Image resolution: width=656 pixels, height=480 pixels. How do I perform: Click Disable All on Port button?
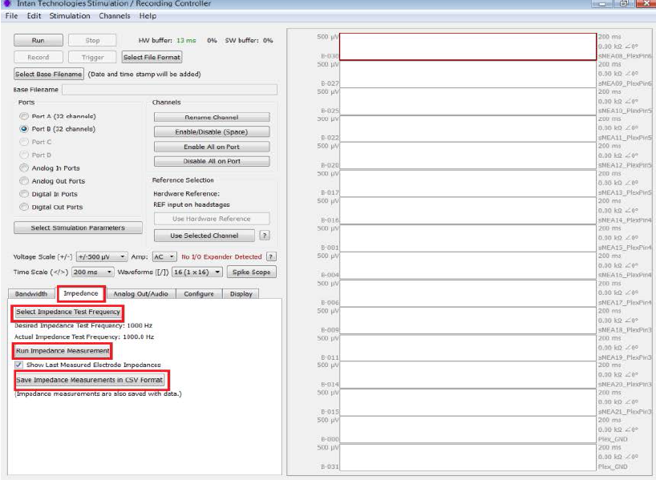pyautogui.click(x=212, y=161)
